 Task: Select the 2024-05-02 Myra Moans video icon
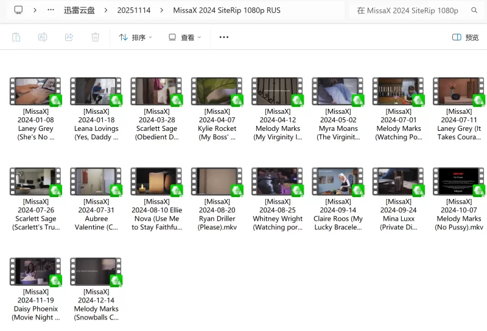[338, 91]
